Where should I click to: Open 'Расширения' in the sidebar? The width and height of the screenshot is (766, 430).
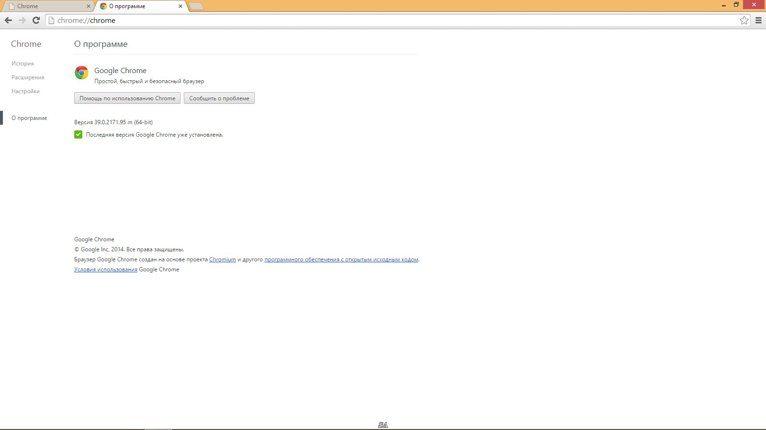tap(28, 77)
